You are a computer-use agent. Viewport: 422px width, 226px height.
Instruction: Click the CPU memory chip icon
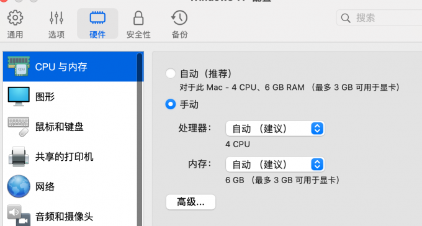pos(19,66)
